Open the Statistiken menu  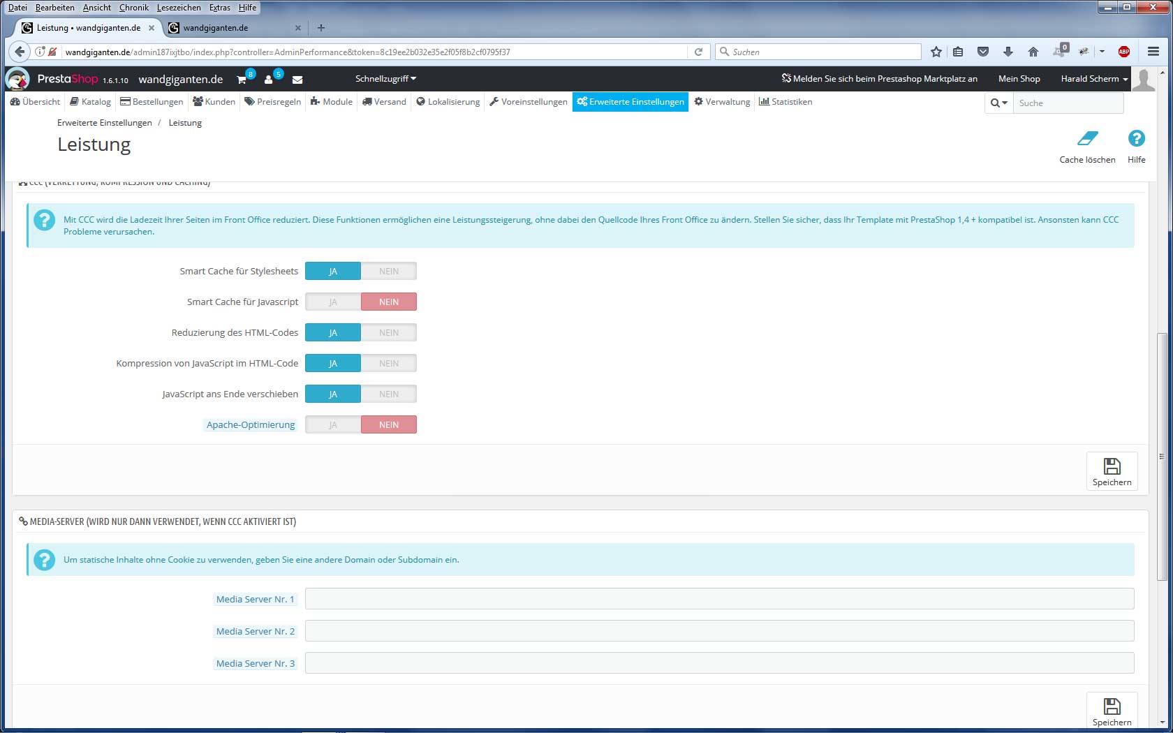coord(785,102)
